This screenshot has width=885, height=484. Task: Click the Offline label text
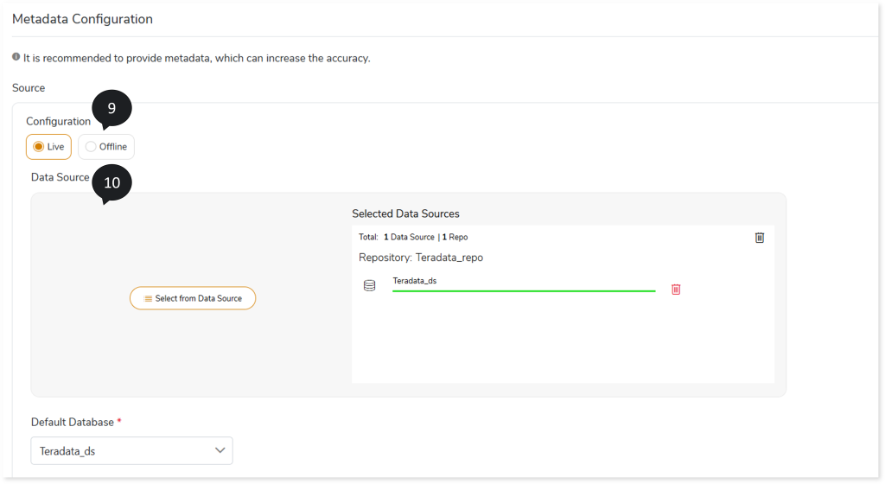113,147
